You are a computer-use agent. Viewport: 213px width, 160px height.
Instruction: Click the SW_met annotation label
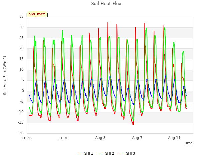(x=37, y=14)
